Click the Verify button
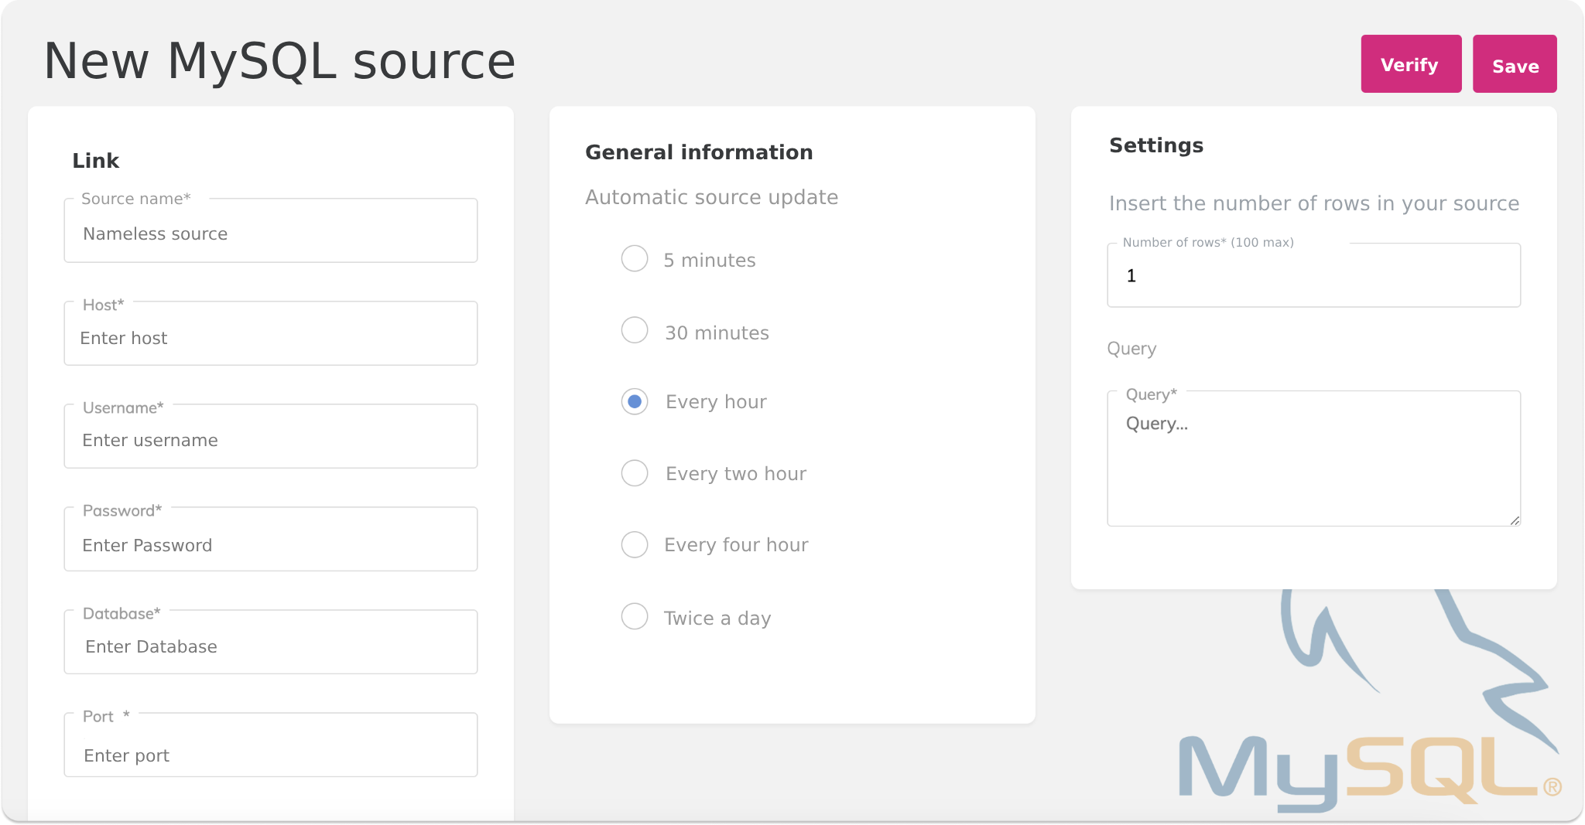Image resolution: width=1585 pixels, height=825 pixels. (x=1411, y=64)
